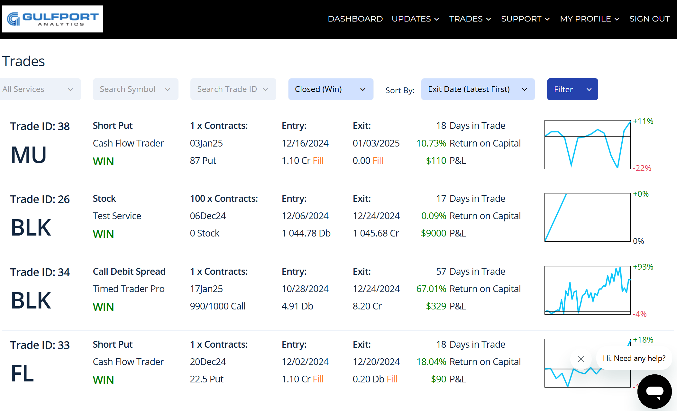
Task: Change the Closed (Win) status filter
Action: [x=331, y=89]
